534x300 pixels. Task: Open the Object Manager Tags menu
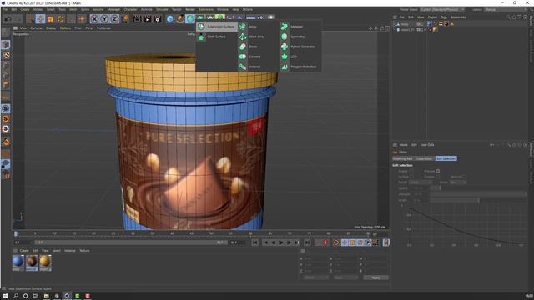[444, 17]
